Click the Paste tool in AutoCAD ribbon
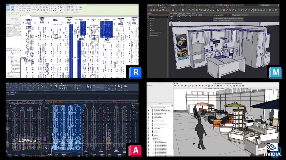 (x=119, y=87)
